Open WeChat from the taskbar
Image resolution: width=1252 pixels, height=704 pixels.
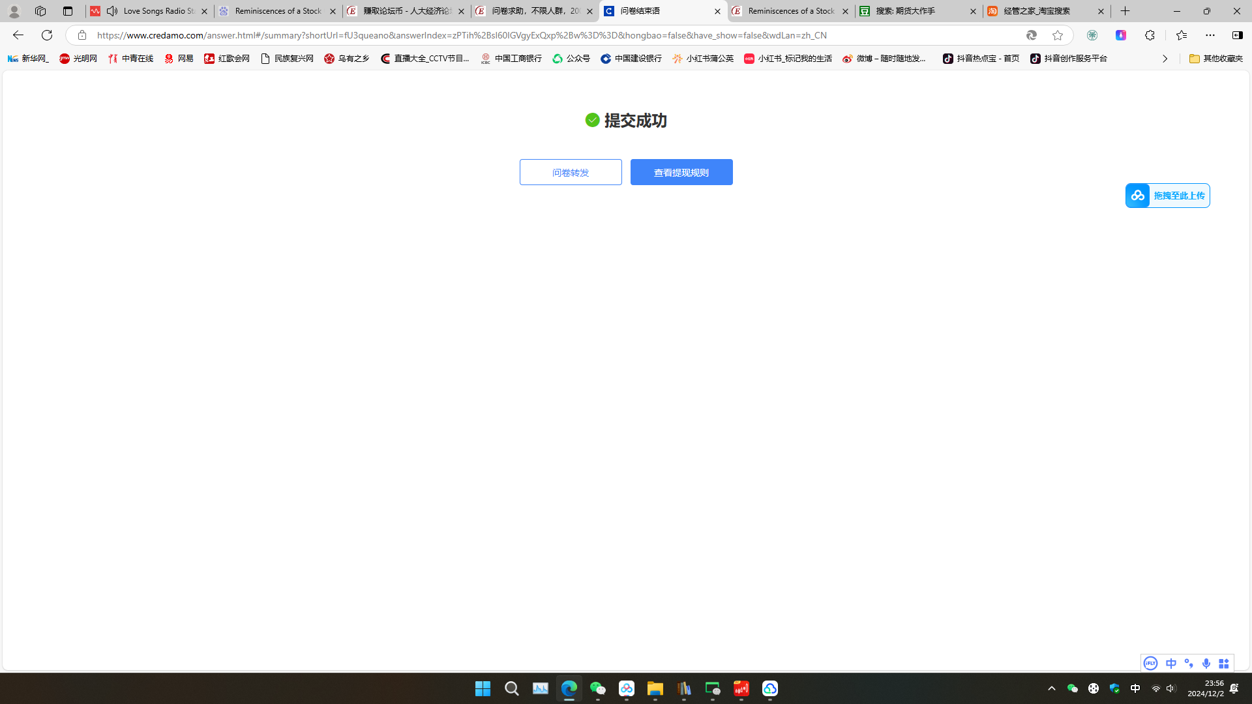pyautogui.click(x=598, y=688)
